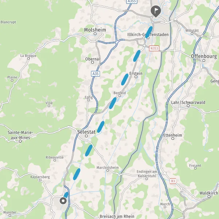Click the dashed route segment near Erstein

(125, 80)
